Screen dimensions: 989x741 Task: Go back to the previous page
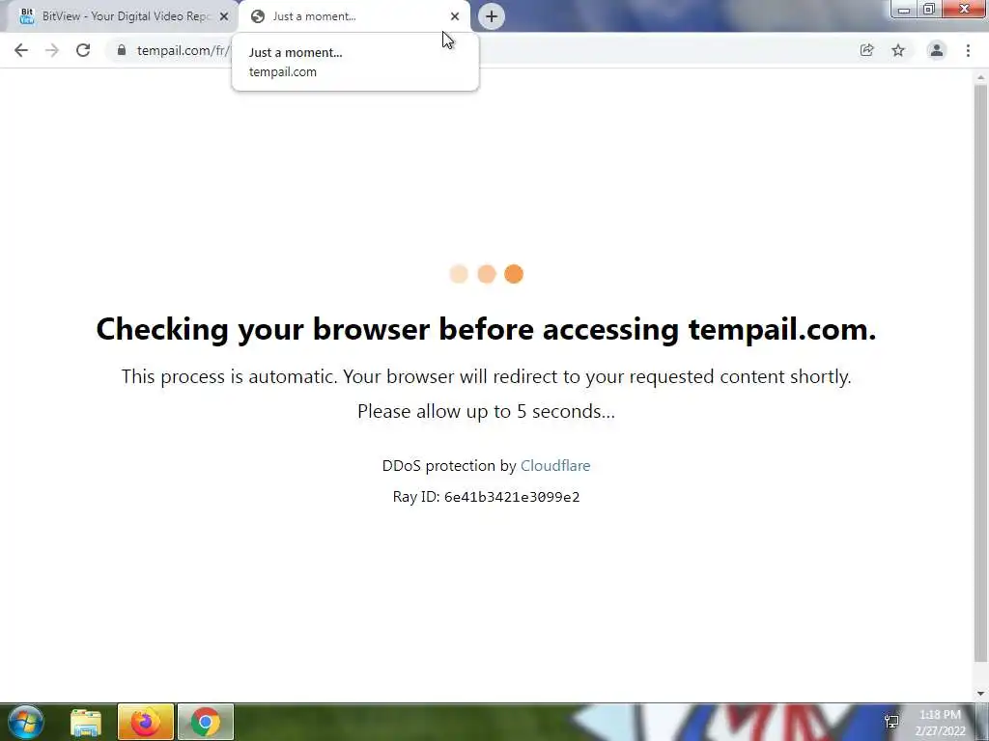click(x=21, y=50)
